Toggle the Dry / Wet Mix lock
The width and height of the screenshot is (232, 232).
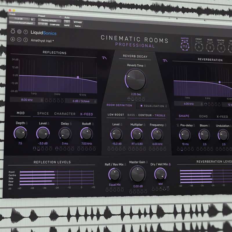click(x=170, y=164)
